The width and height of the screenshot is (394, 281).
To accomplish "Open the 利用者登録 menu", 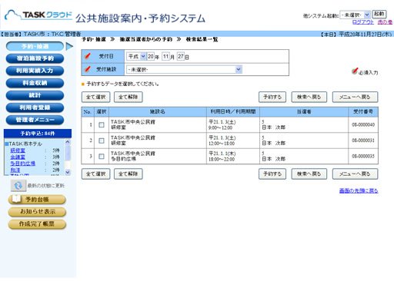I will [x=35, y=107].
